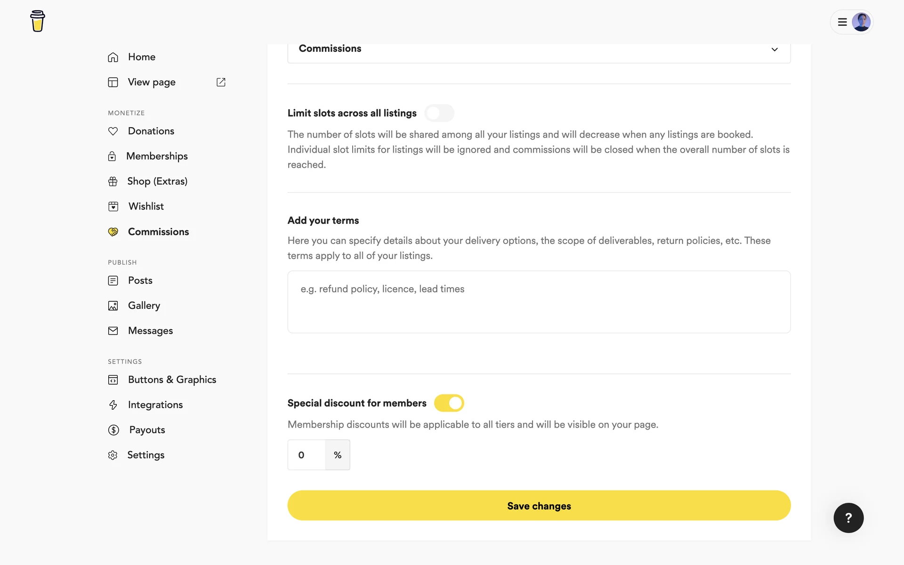904x565 pixels.
Task: Click the Donations heart icon
Action: pyautogui.click(x=113, y=131)
